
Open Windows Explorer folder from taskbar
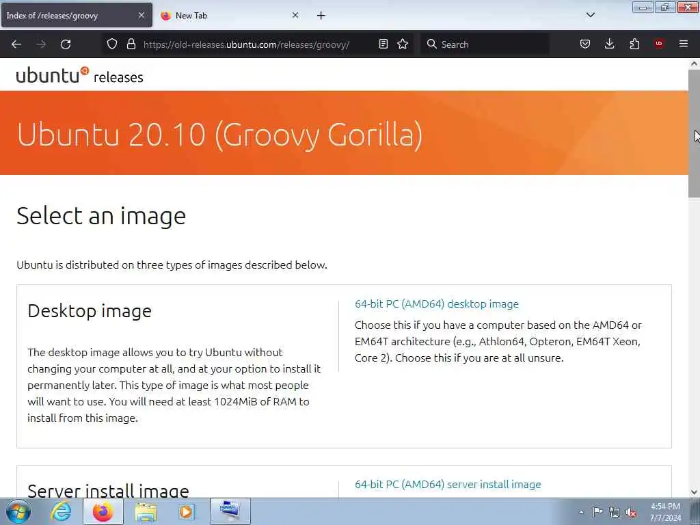point(146,511)
